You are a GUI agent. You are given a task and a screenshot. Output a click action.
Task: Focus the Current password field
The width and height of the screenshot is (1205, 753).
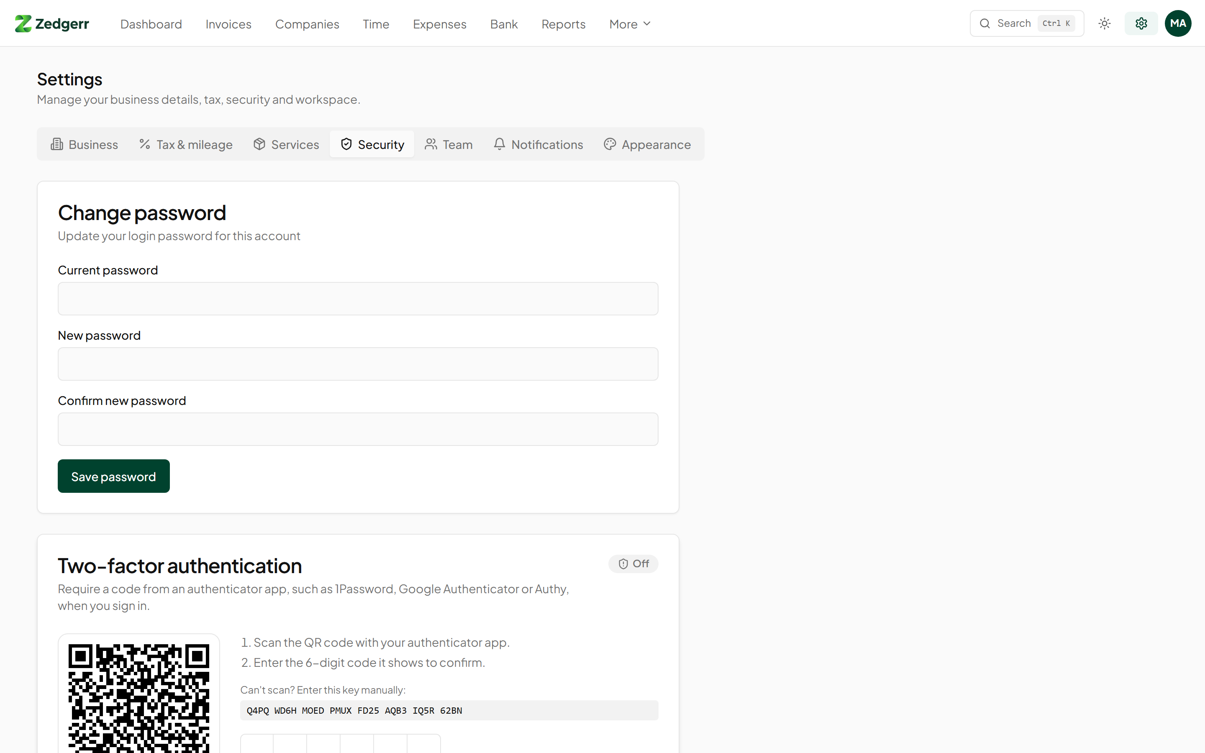coord(358,299)
